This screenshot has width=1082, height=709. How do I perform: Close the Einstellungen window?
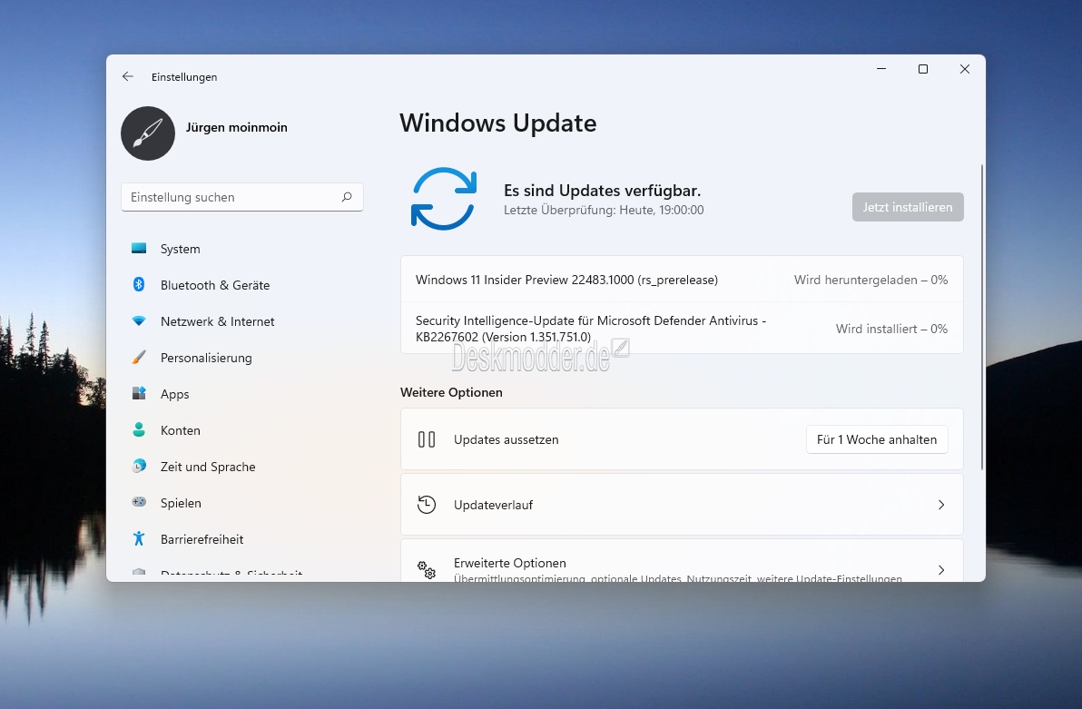click(x=965, y=69)
